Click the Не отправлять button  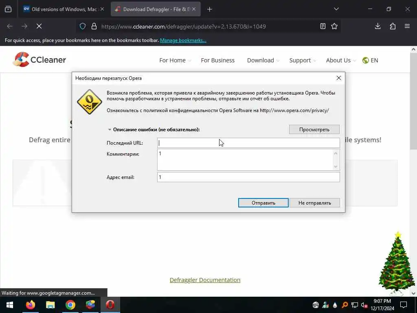(315, 203)
